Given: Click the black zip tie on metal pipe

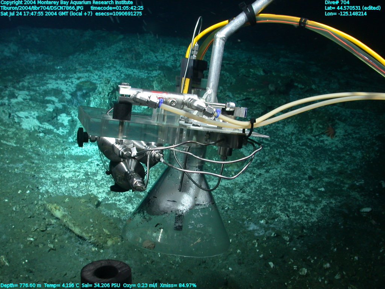Looking at the screenshot, I should [x=249, y=14].
